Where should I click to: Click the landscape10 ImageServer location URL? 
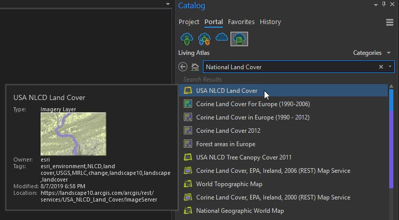[99, 196]
